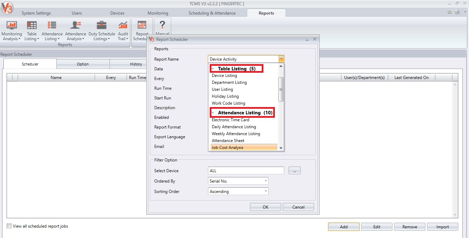The image size is (469, 238).
Task: Click the Remove button
Action: [x=410, y=227]
